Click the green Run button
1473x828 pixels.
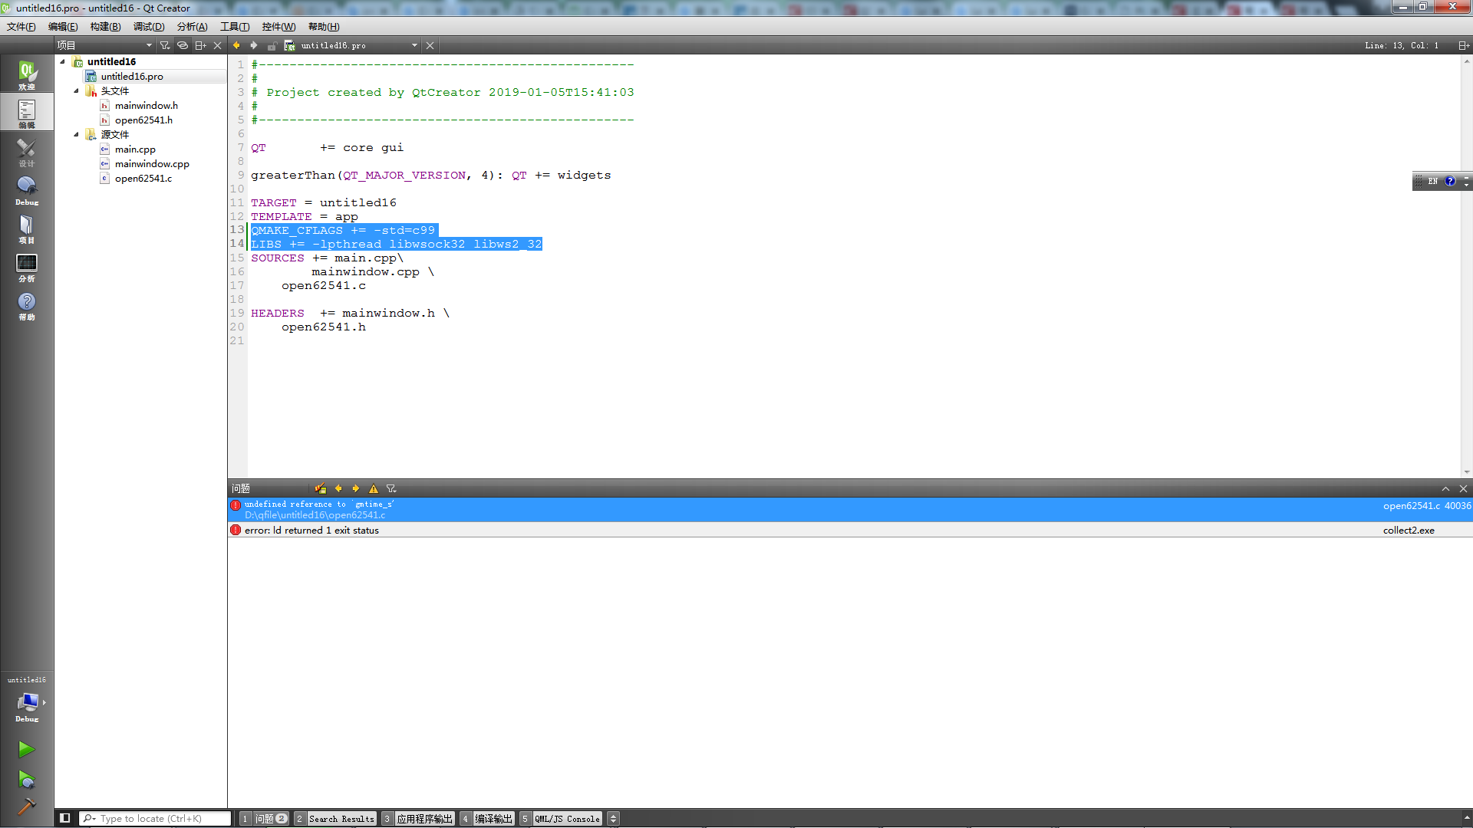[x=26, y=749]
